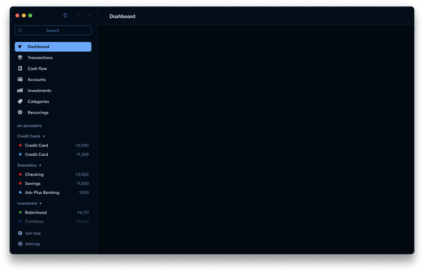The width and height of the screenshot is (424, 272).
Task: Click the forward navigation arrow
Action: 88,16
